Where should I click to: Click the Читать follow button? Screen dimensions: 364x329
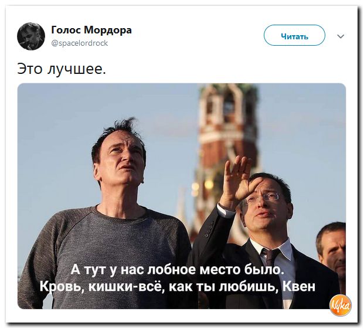click(x=294, y=35)
